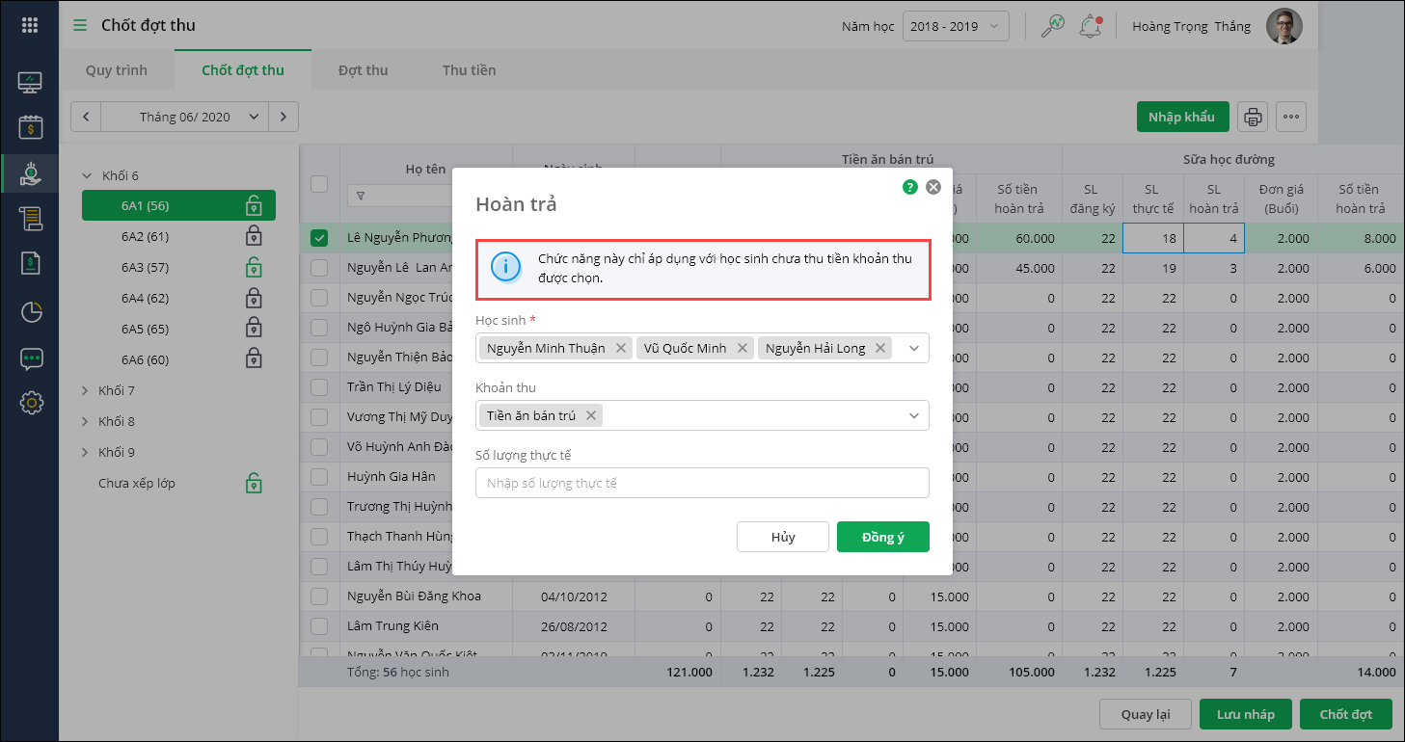Open the chat message sidebar icon
The width and height of the screenshot is (1405, 742).
click(31, 358)
